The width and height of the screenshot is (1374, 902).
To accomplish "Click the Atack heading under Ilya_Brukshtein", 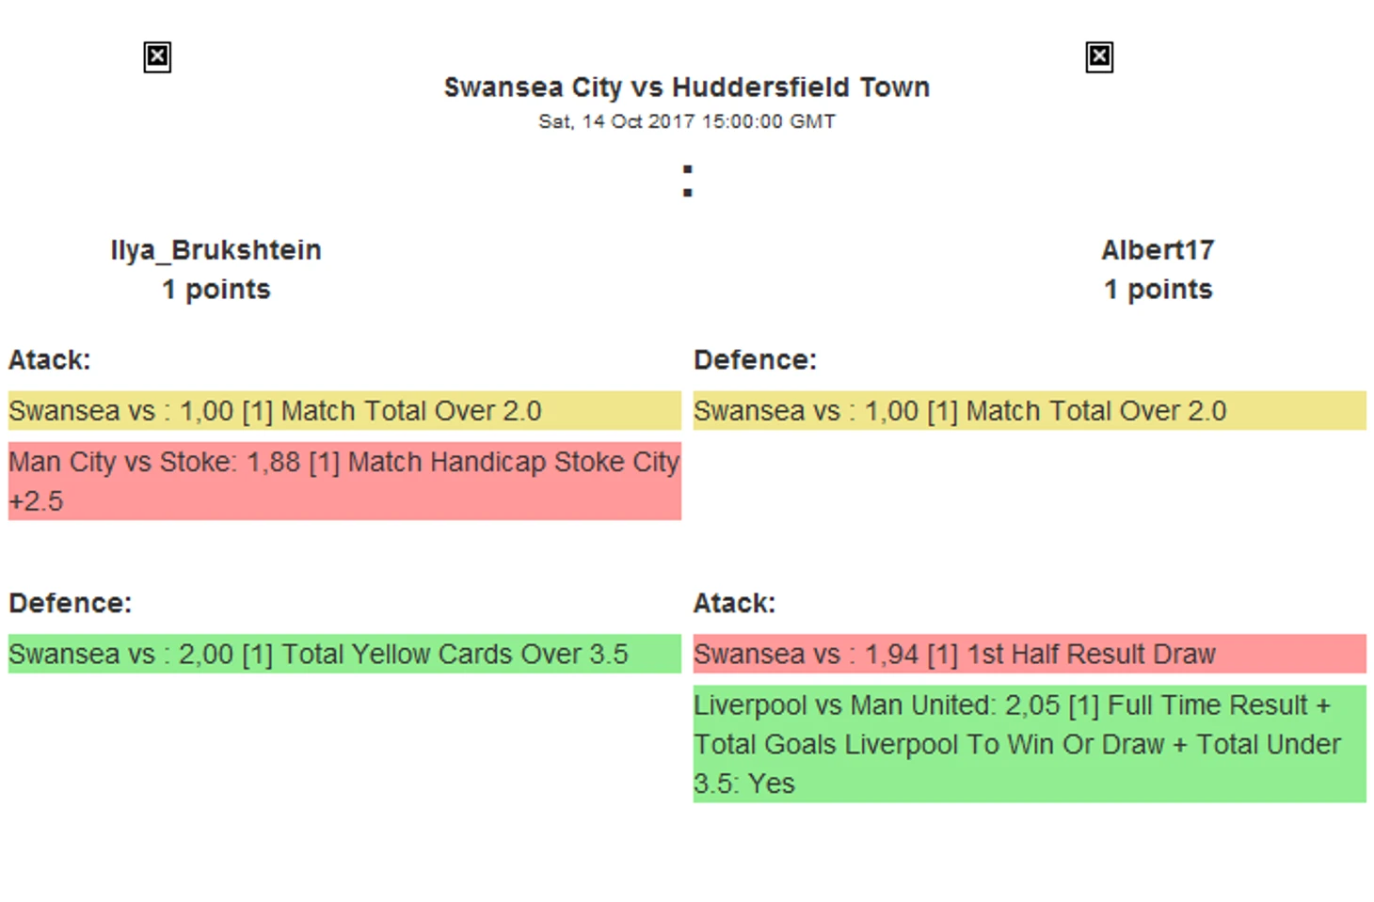I will point(50,360).
